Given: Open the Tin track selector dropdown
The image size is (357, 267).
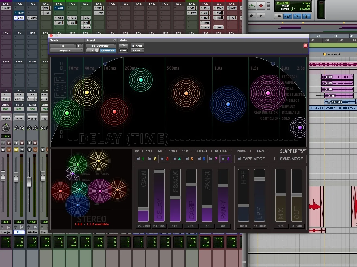Looking at the screenshot, I should click(x=63, y=46).
